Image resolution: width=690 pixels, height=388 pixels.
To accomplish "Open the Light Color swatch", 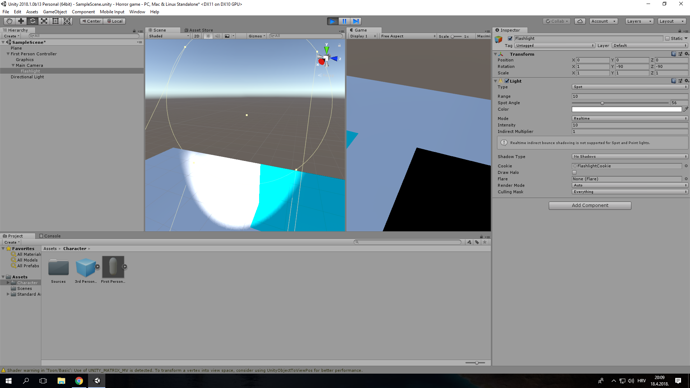I will pyautogui.click(x=626, y=109).
